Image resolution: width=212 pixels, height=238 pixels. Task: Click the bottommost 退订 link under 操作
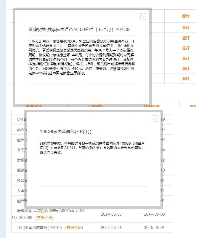186,79
